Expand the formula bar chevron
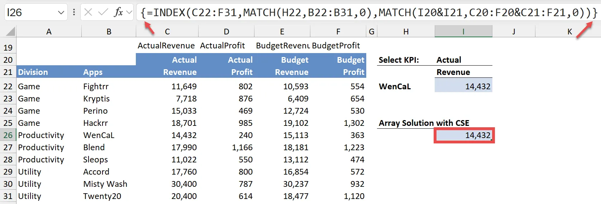Screen dimensions: 601x204 coord(129,13)
